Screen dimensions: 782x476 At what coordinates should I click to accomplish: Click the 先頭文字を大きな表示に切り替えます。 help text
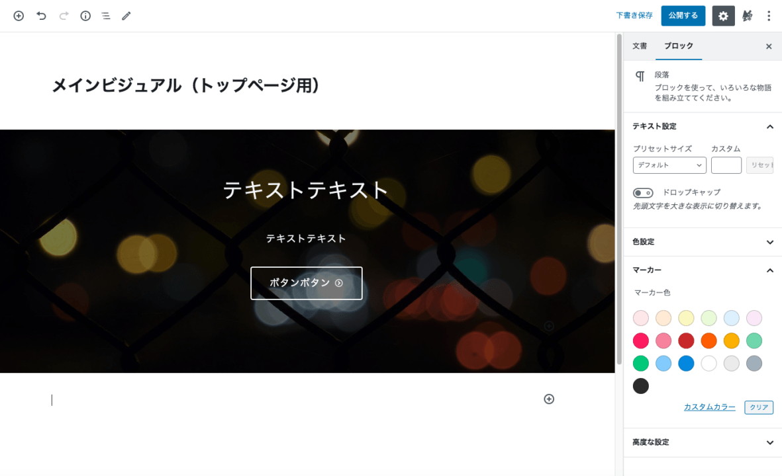[698, 206]
